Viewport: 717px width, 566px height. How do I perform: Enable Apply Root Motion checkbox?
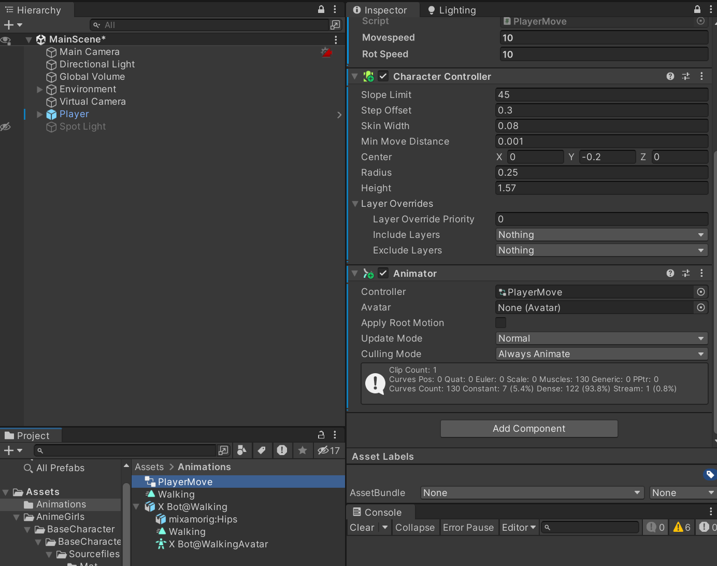(x=500, y=323)
